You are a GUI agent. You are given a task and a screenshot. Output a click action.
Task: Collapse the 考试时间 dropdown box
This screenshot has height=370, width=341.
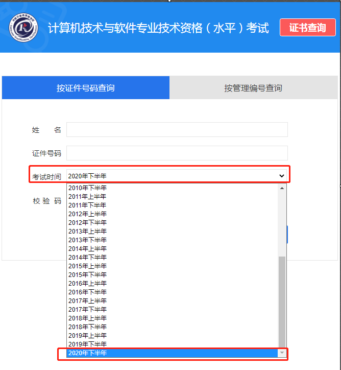click(174, 176)
